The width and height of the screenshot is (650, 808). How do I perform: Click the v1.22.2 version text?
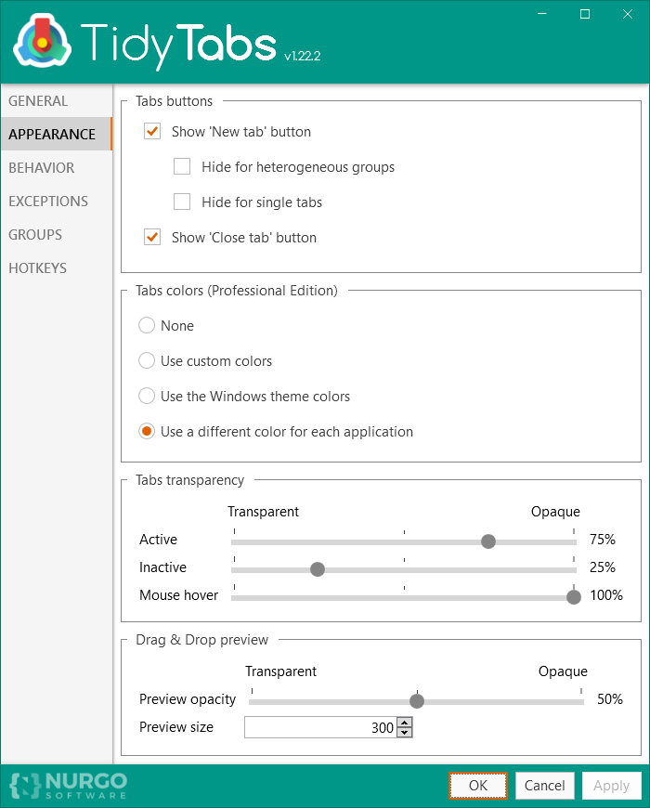pyautogui.click(x=303, y=56)
